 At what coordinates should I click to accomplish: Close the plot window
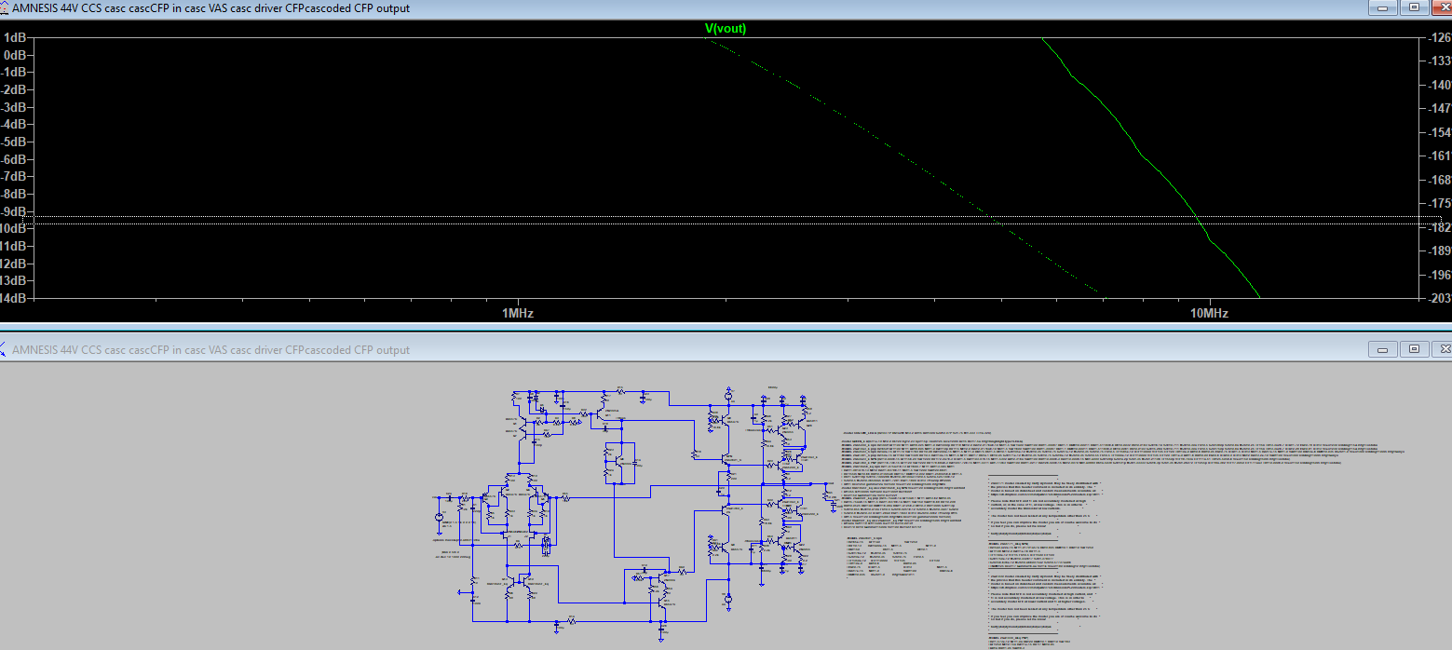tap(1444, 7)
